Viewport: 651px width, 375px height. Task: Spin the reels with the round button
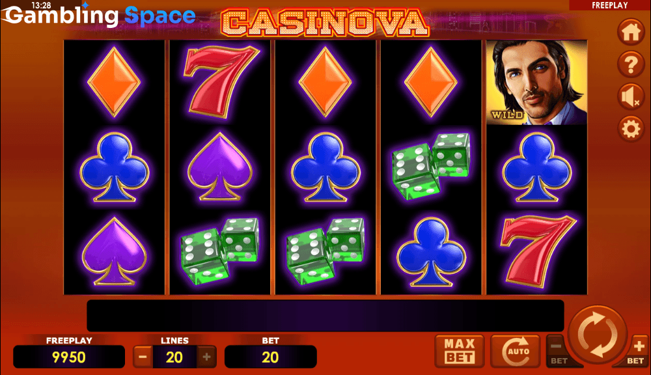point(598,335)
